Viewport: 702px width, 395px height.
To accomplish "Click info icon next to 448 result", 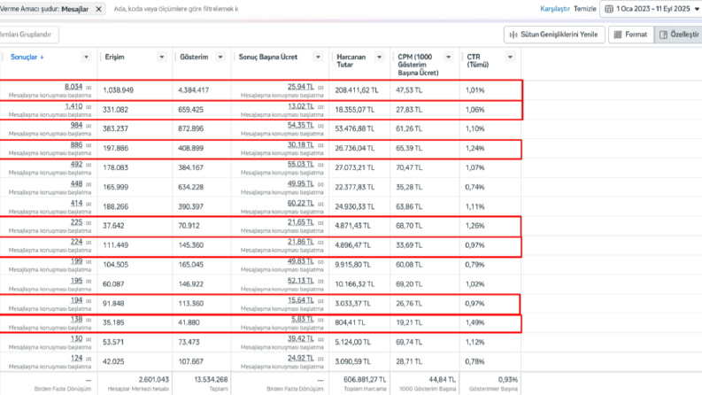I will pos(89,184).
